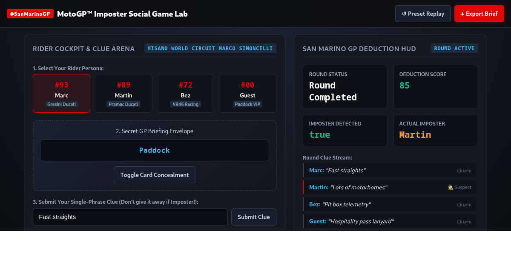Click the Round Completed status value
Screen dimensions: 511x268
(x=333, y=91)
